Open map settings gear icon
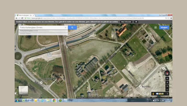Screen dimensions: 187x106 pyautogui.click(x=149, y=94)
